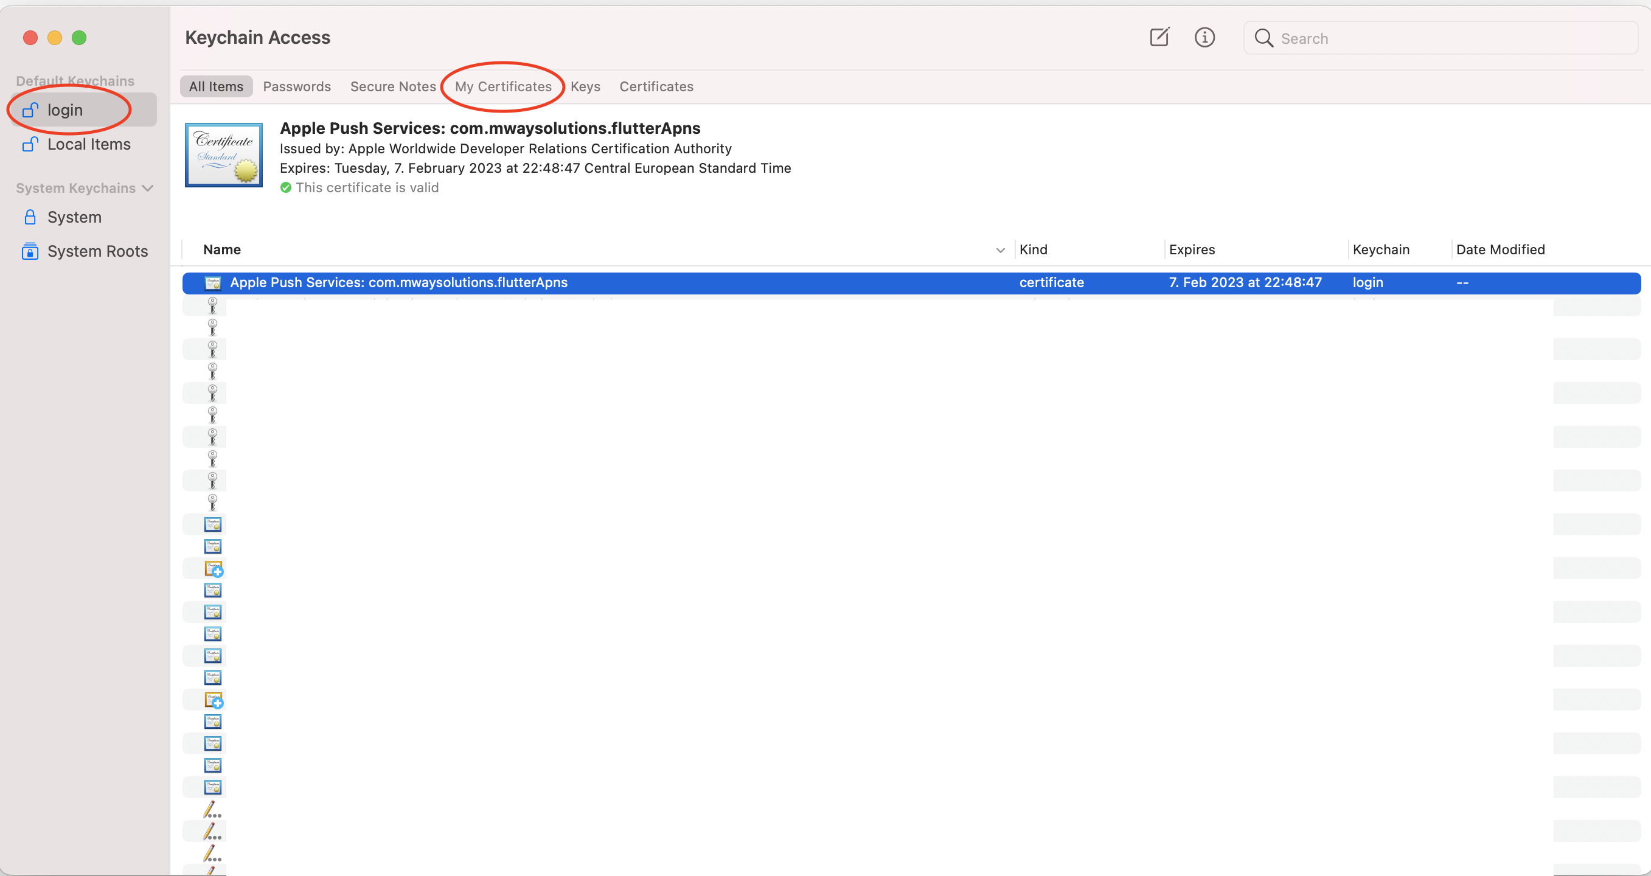The image size is (1651, 876).
Task: Click the Name column sort arrow
Action: coord(1000,251)
